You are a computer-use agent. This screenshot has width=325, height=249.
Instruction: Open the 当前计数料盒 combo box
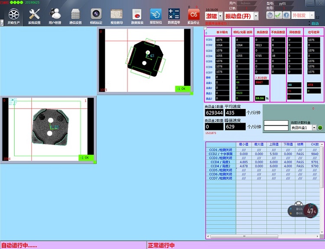click(314, 128)
